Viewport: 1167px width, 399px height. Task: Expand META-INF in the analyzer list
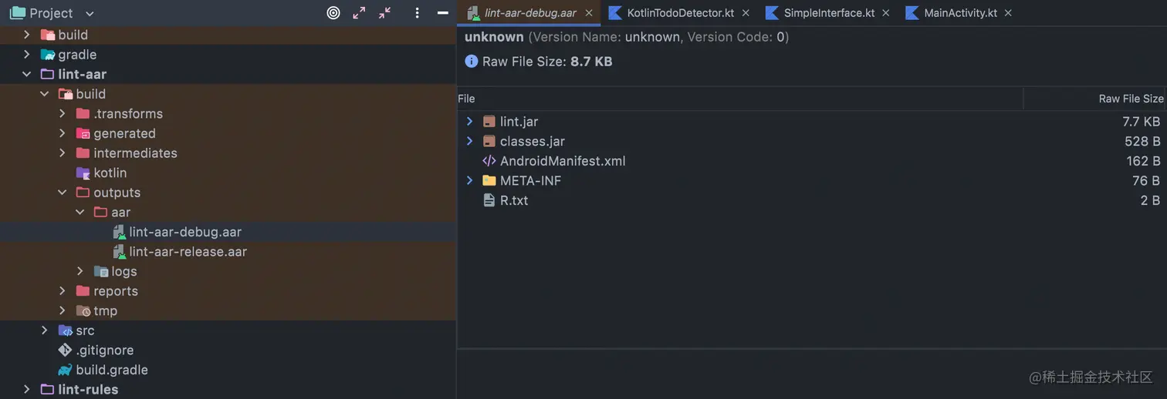[469, 180]
